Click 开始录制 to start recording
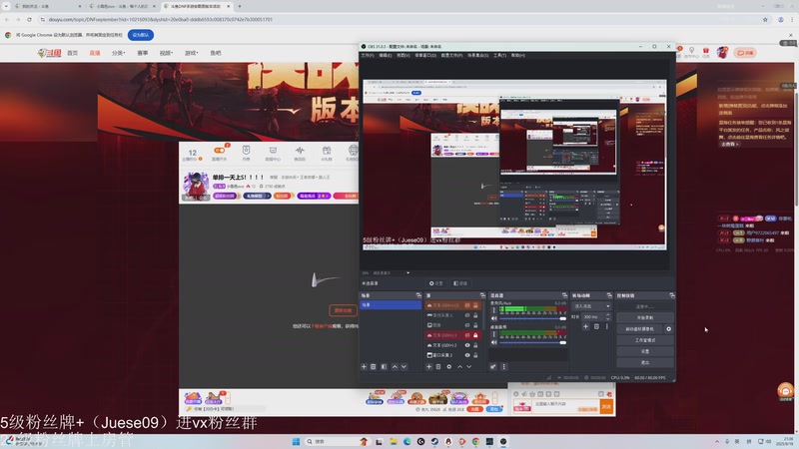This screenshot has width=799, height=449. 644,317
